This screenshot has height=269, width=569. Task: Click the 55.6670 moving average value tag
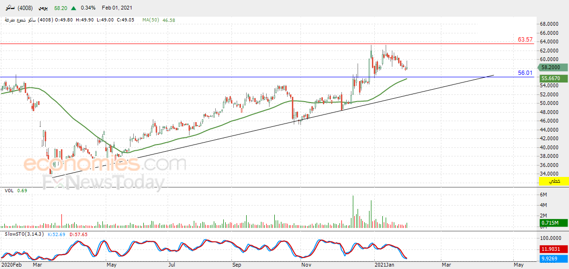click(x=553, y=78)
